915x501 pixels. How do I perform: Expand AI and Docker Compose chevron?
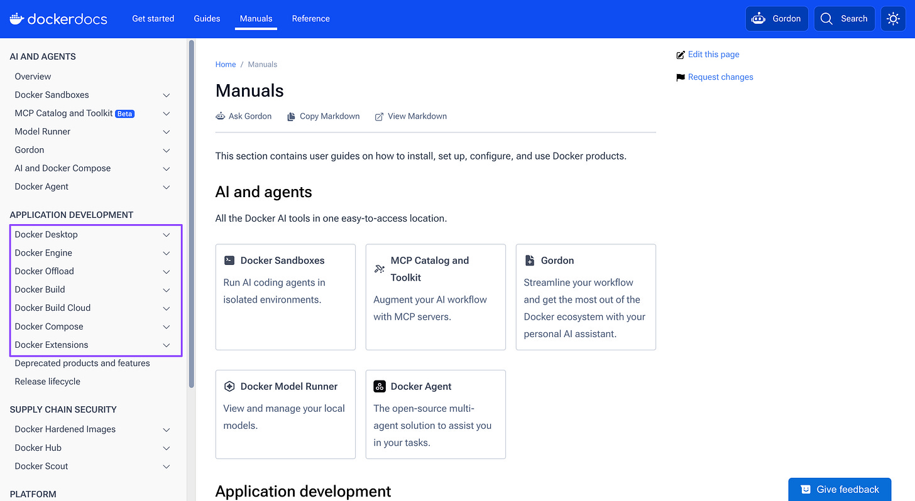[x=167, y=168]
